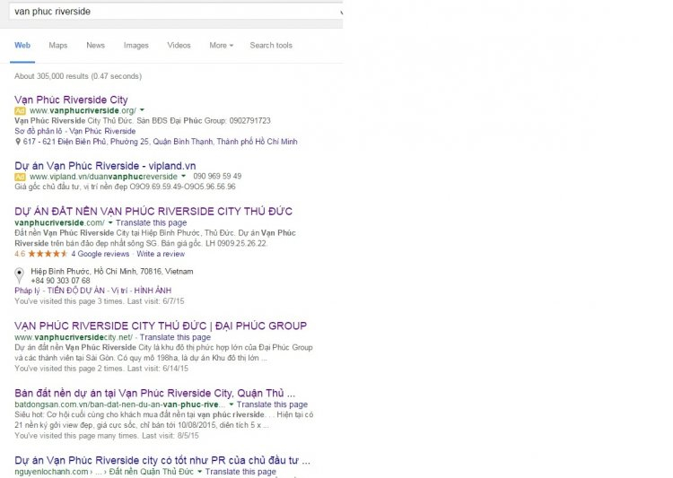Switch to the Images tab
The height and width of the screenshot is (478, 673).
pyautogui.click(x=136, y=45)
